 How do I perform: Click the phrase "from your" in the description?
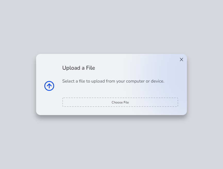coord(115,81)
